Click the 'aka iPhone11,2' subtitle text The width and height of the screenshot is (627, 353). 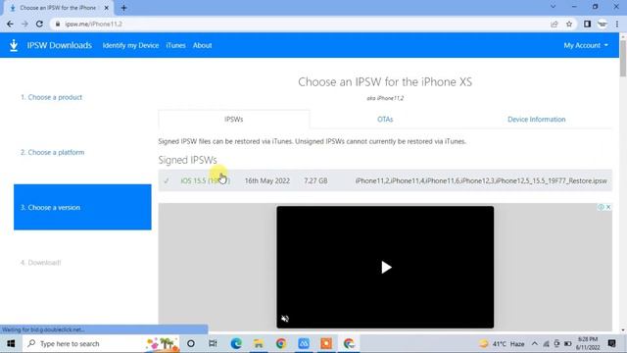click(385, 98)
